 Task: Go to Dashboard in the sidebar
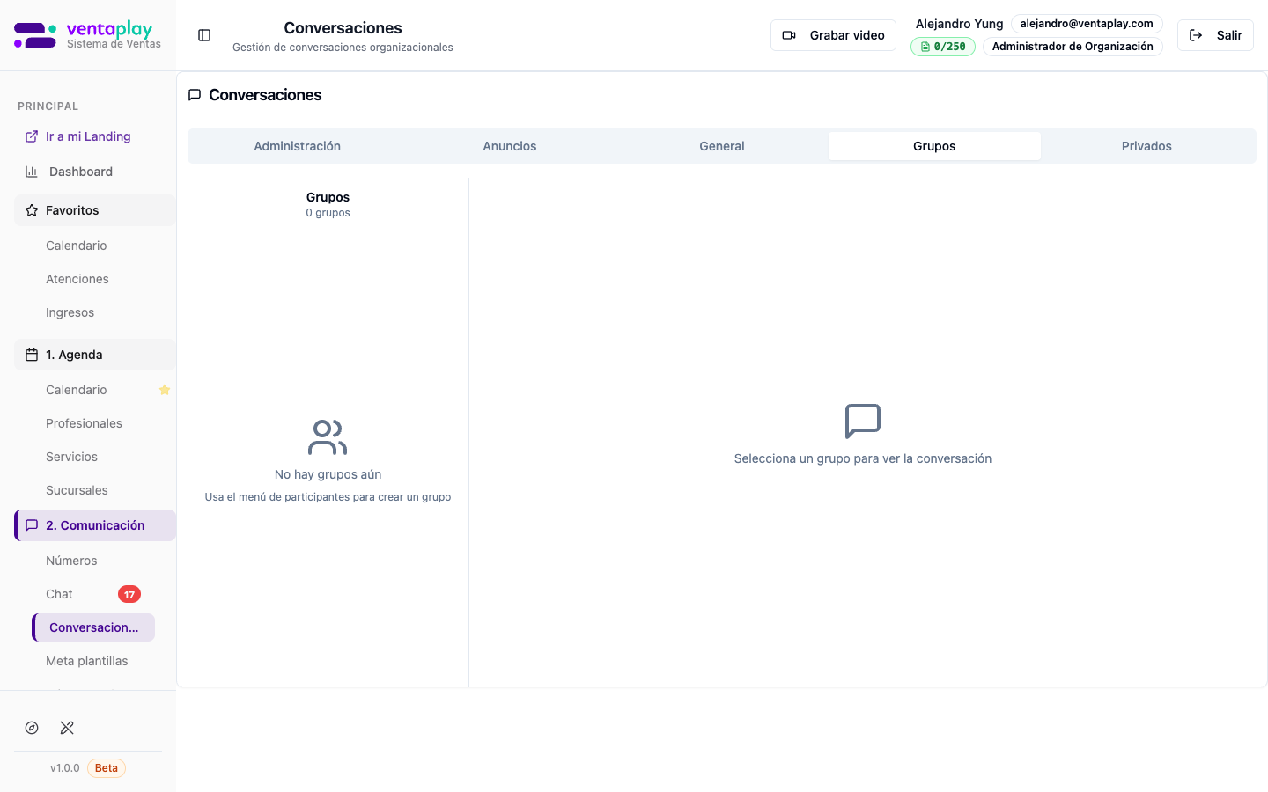tap(81, 172)
